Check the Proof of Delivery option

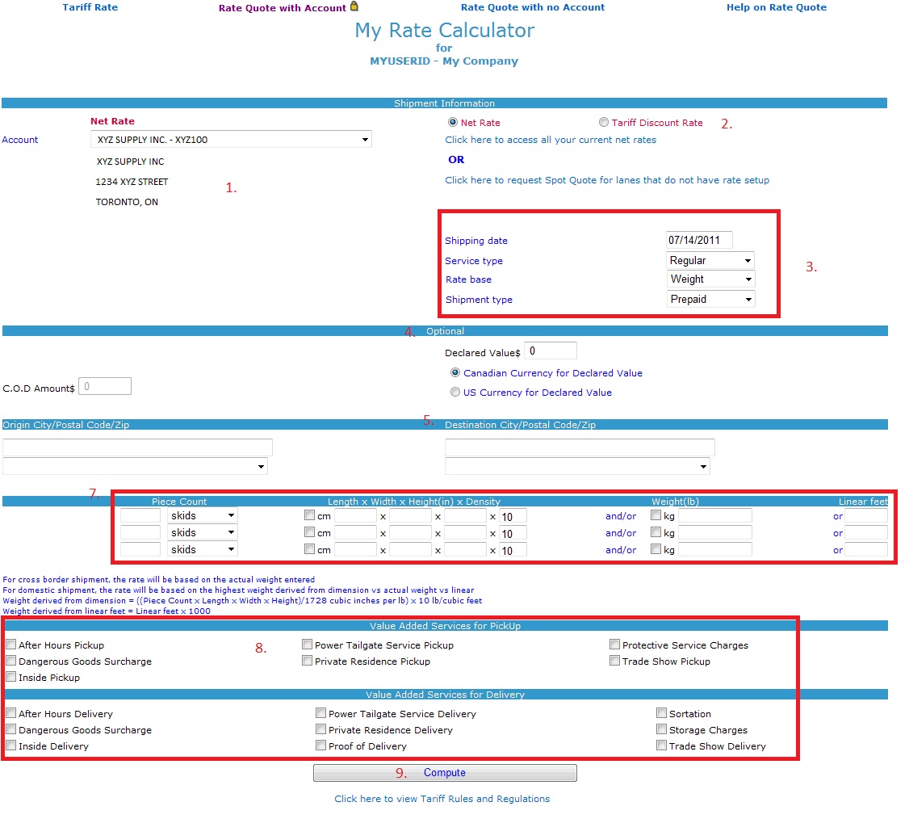click(321, 745)
